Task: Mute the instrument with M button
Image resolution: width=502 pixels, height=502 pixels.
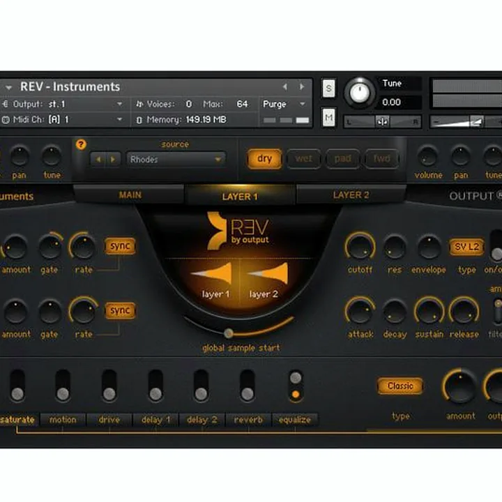Action: [328, 118]
